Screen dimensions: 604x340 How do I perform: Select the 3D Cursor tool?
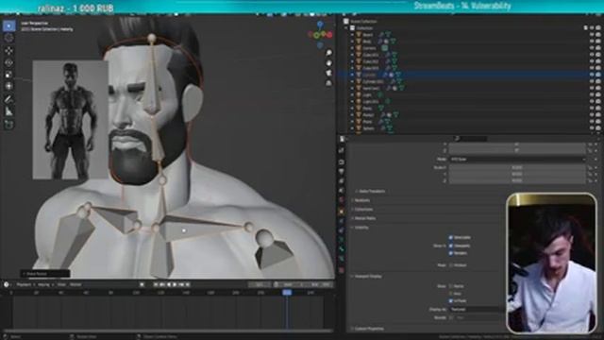point(8,38)
